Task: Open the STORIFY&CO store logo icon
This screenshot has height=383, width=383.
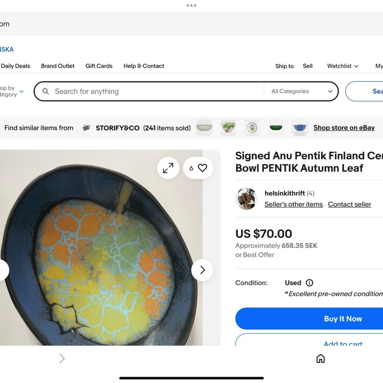Action: click(87, 128)
